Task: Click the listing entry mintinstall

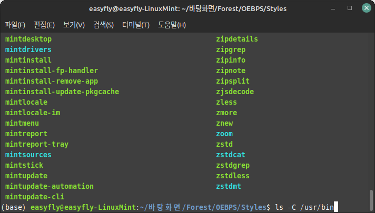Action: click(28, 60)
